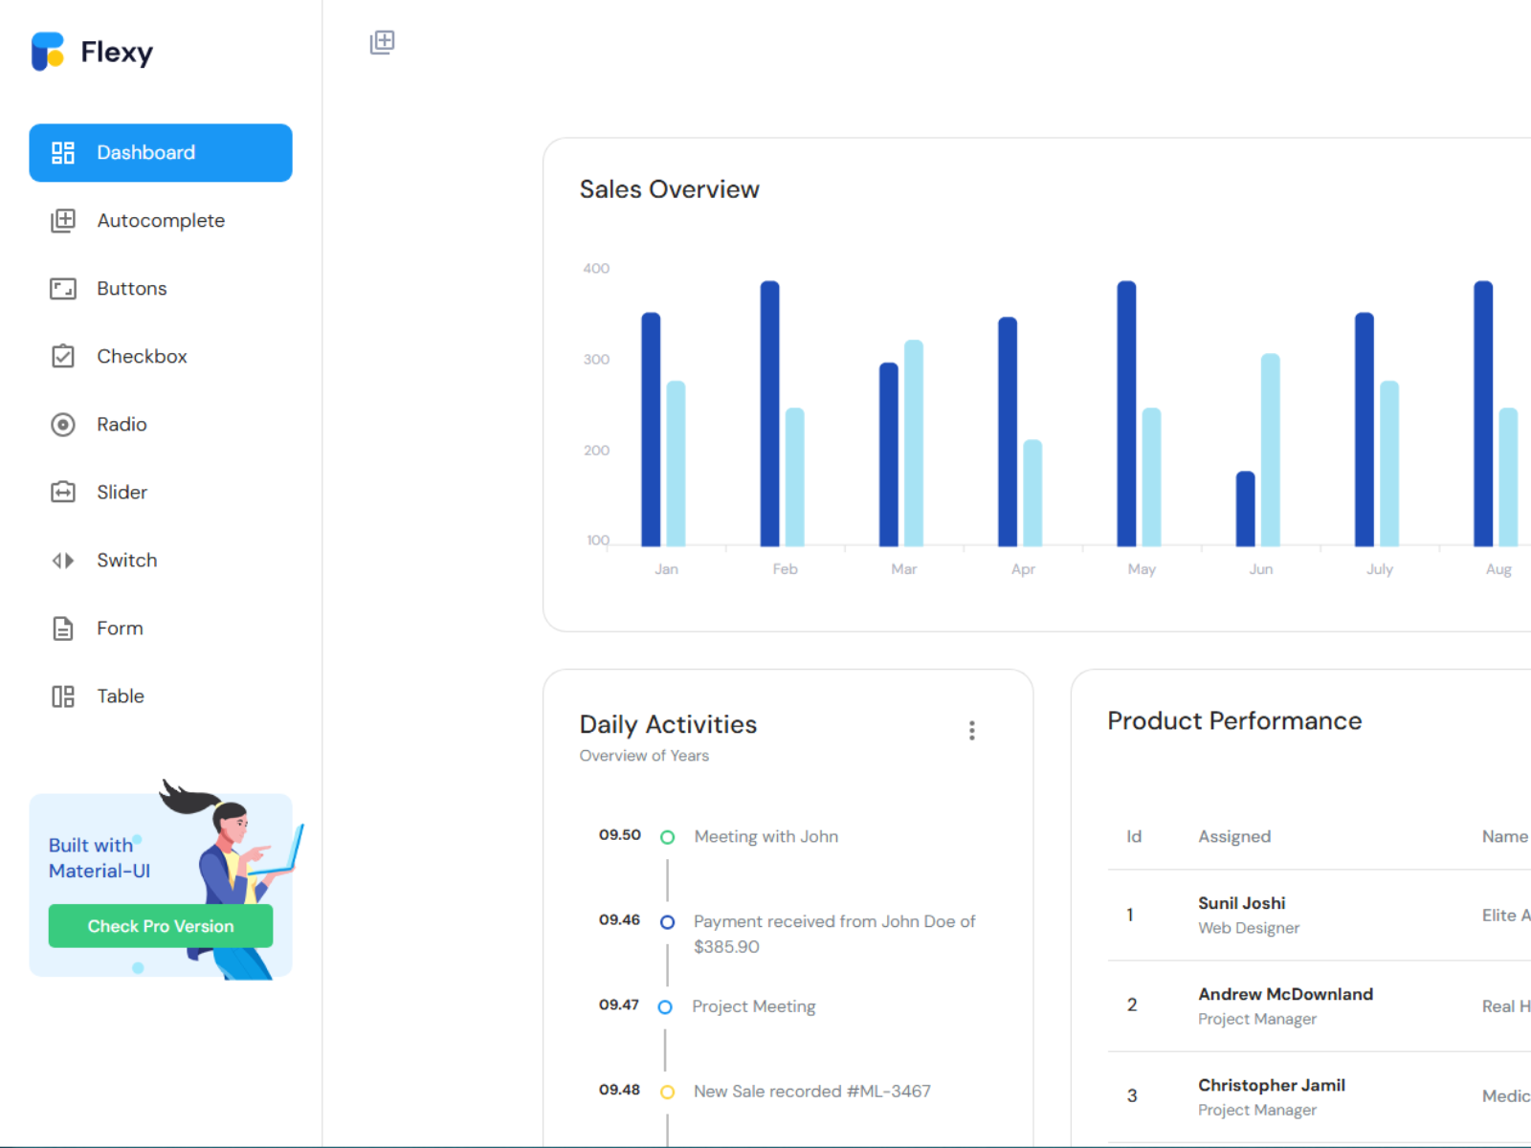This screenshot has width=1531, height=1148.
Task: Open the Switch sidebar label
Action: (126, 561)
